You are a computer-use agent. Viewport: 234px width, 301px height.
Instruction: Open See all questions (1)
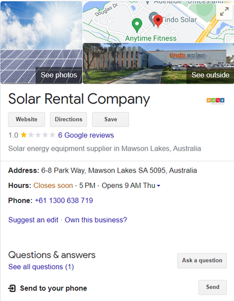pos(41,267)
